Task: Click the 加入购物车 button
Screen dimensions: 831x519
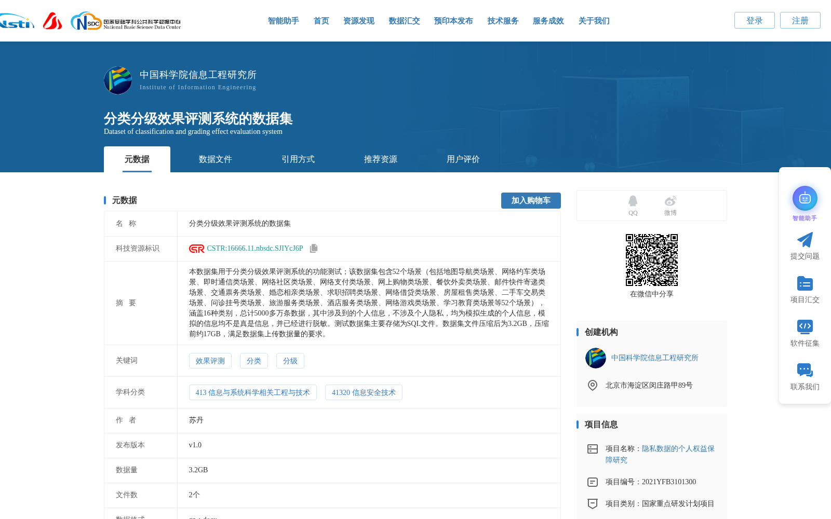Action: tap(531, 200)
